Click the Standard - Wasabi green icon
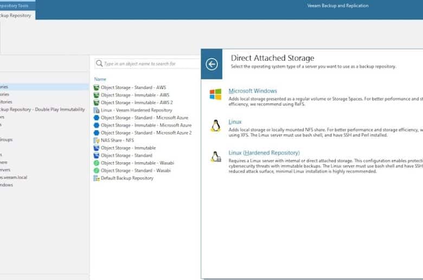The image size is (423, 280). click(x=97, y=170)
